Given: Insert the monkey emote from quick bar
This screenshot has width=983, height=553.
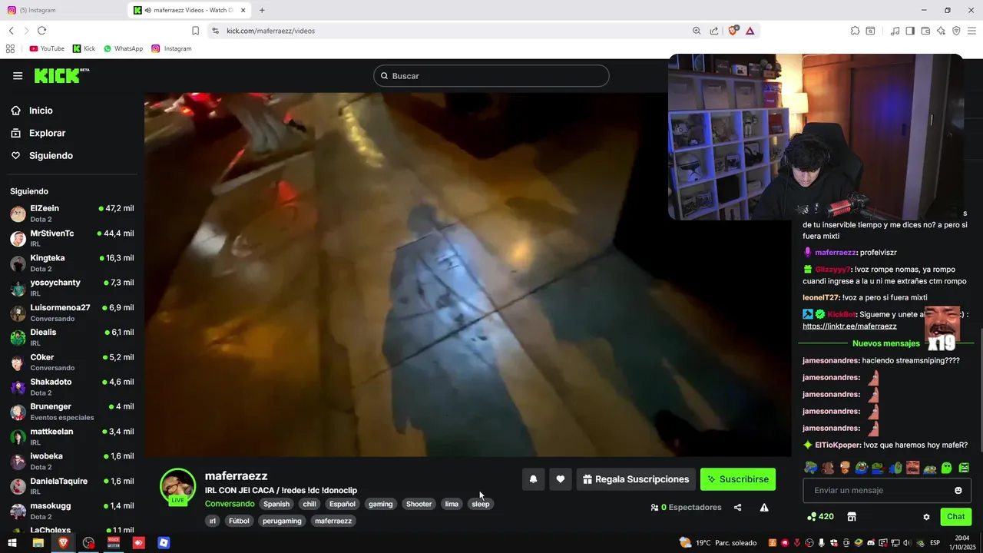Looking at the screenshot, I should click(x=827, y=468).
